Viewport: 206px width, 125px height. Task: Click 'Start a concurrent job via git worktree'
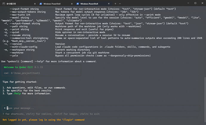point(82,53)
